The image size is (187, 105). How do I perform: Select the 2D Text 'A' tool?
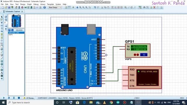pyautogui.click(x=2, y=73)
